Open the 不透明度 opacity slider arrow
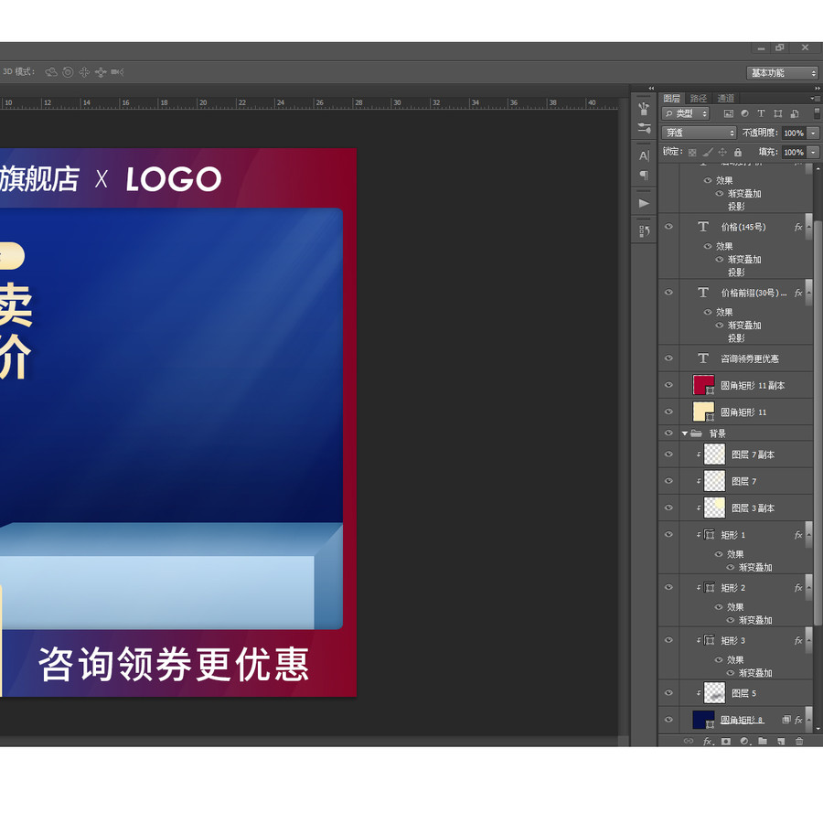The height and width of the screenshot is (823, 823). click(x=813, y=133)
